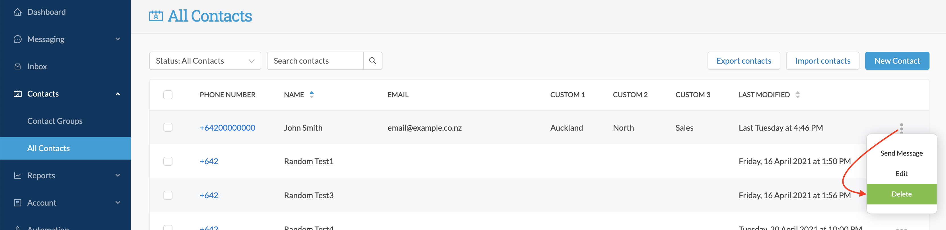The width and height of the screenshot is (946, 230).
Task: Click Friday, 16 April 2021 at 1:56 PM
Action: click(794, 195)
